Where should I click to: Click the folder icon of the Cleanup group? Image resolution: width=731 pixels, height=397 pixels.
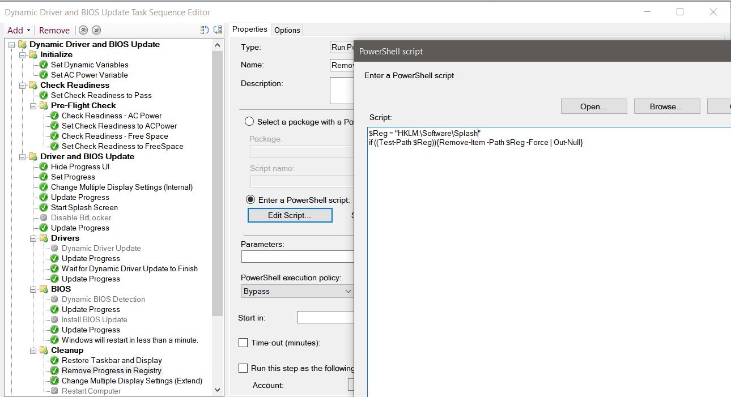coord(44,351)
